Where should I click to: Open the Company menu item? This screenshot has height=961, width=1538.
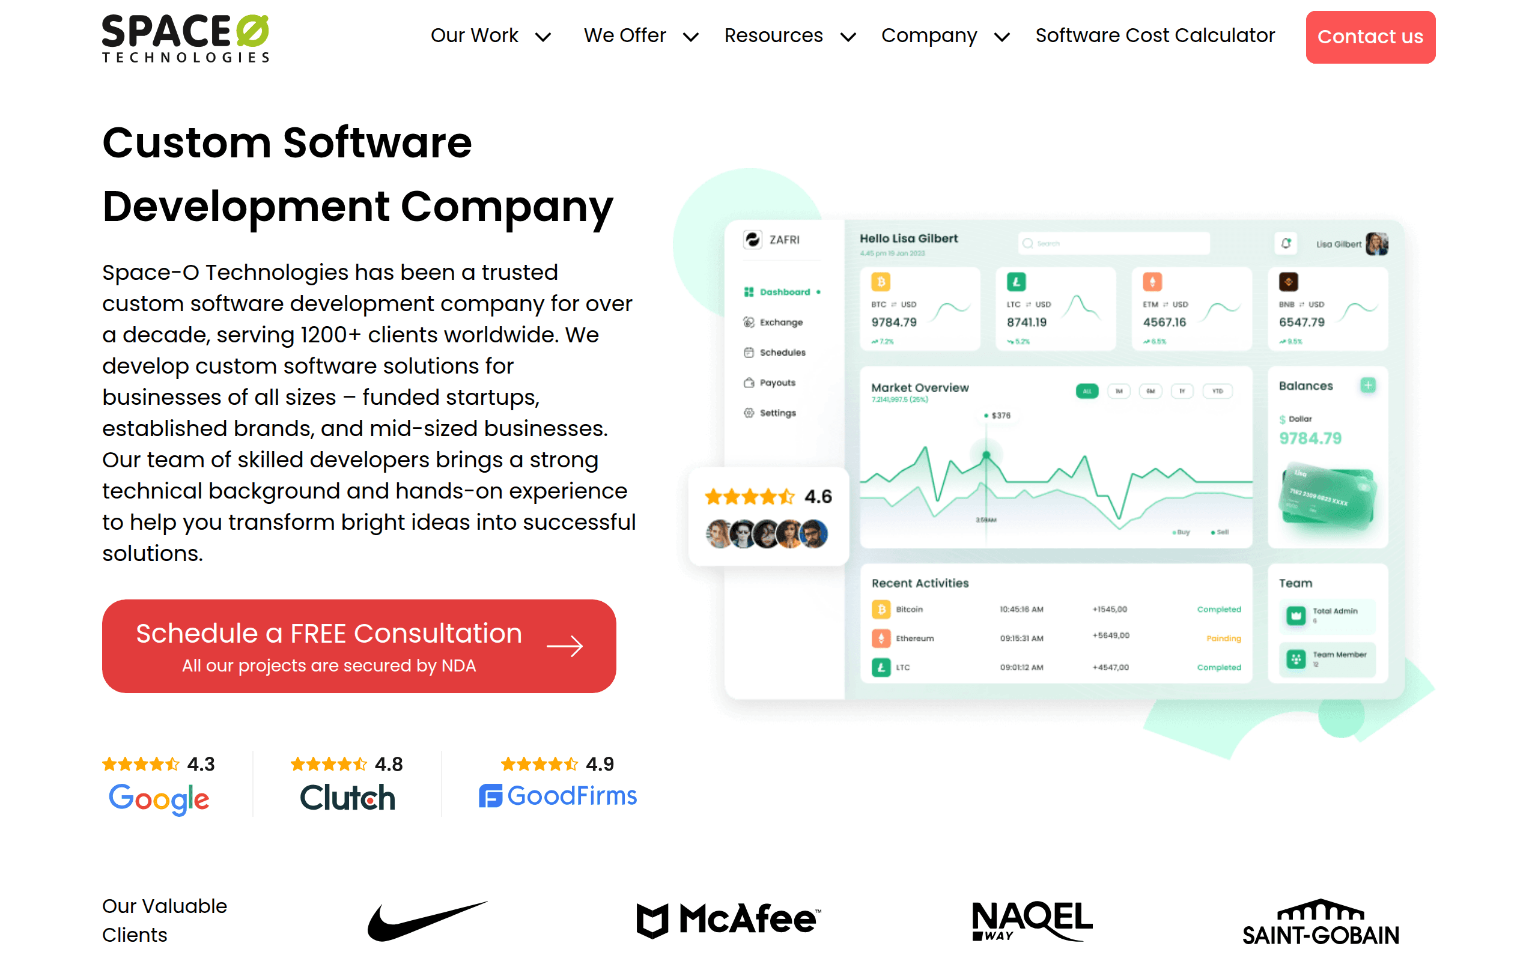point(929,35)
